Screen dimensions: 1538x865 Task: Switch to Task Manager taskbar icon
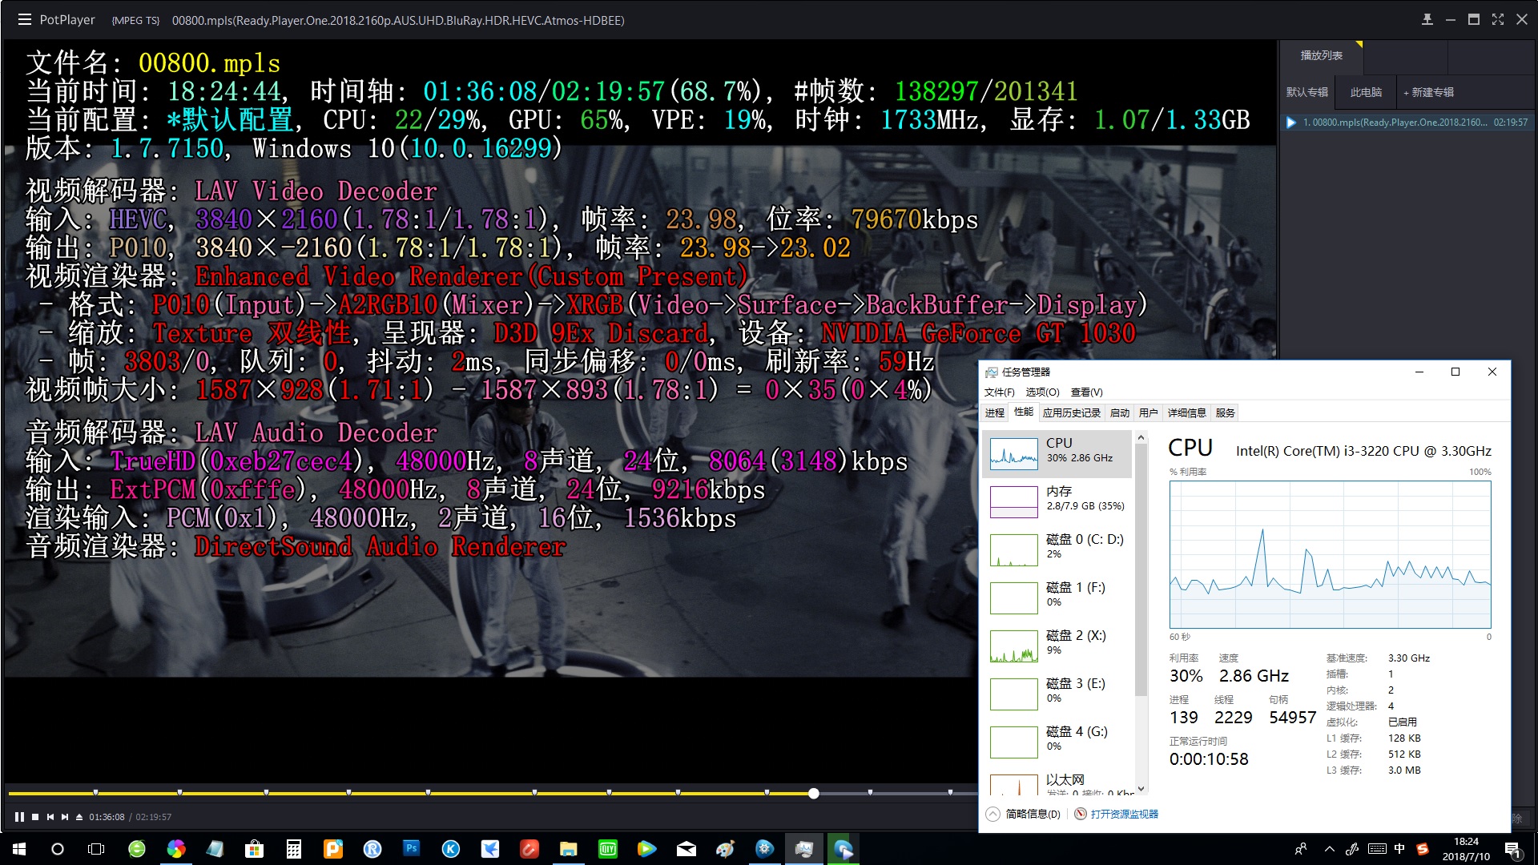pyautogui.click(x=804, y=849)
